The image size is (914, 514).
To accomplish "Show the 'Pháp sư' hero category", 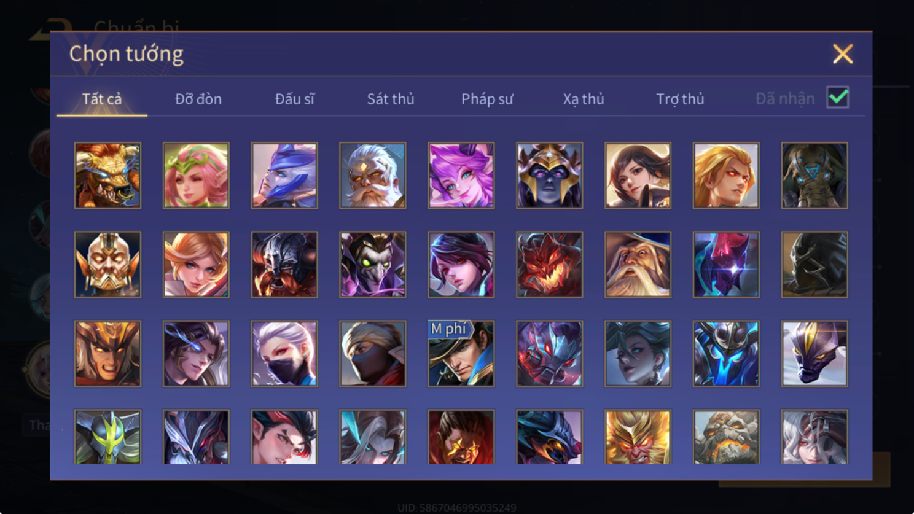I will point(487,99).
